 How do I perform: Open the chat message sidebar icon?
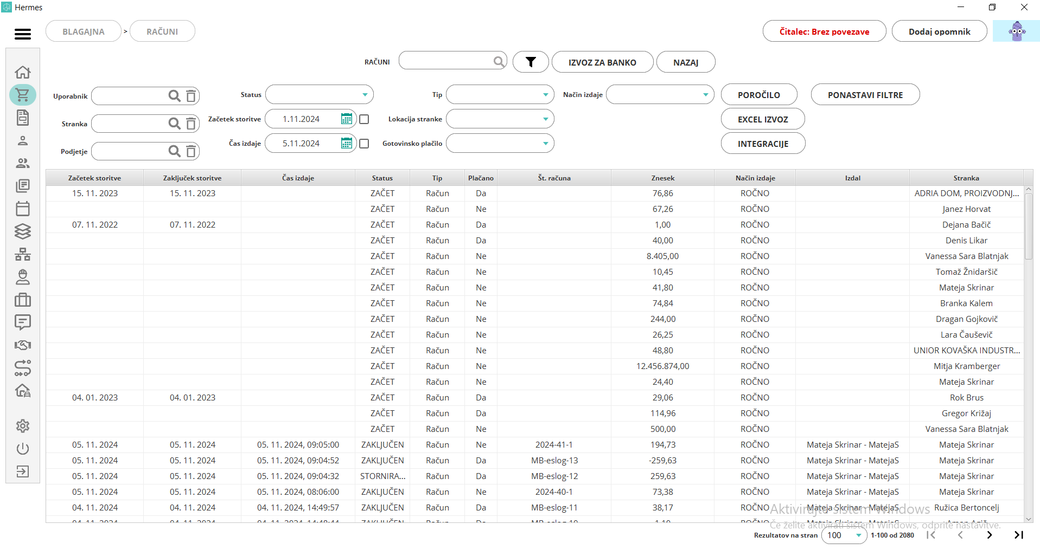pos(23,322)
